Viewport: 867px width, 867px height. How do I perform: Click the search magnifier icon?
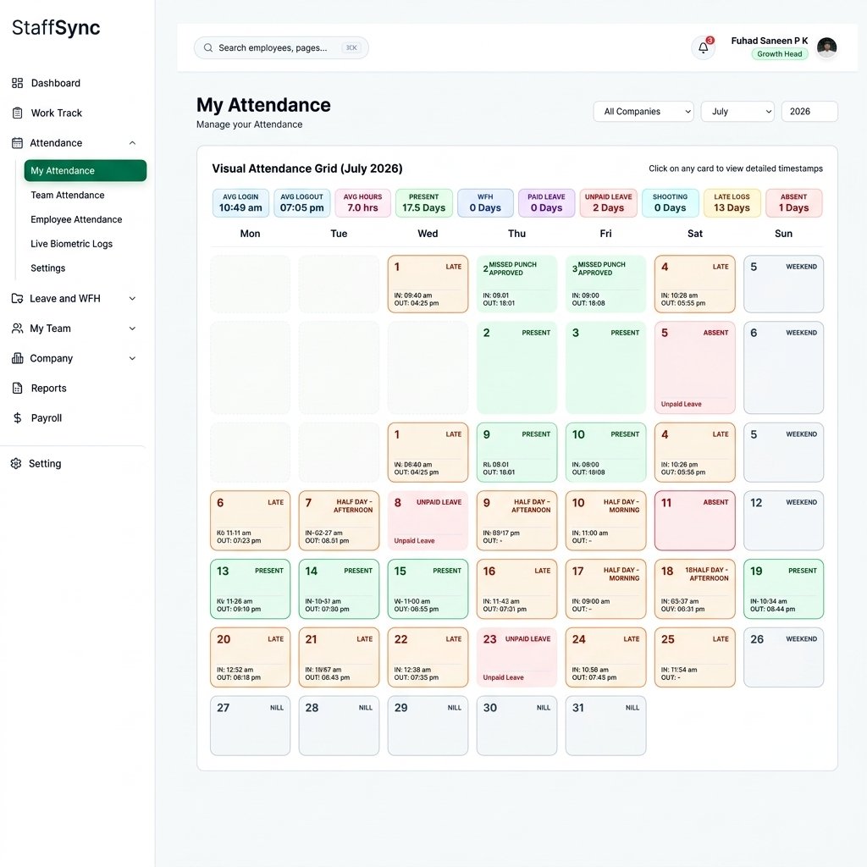208,47
